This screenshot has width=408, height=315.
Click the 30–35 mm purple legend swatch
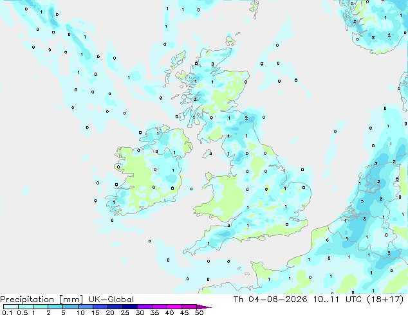click(144, 307)
